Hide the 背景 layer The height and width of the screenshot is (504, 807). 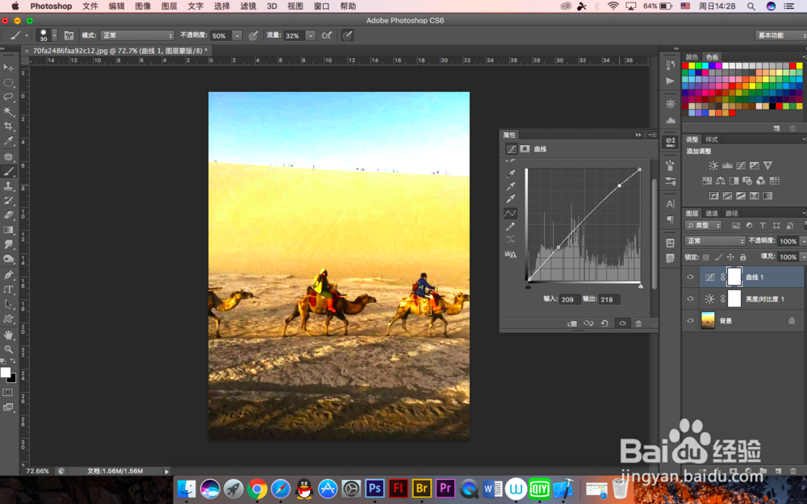tap(691, 320)
